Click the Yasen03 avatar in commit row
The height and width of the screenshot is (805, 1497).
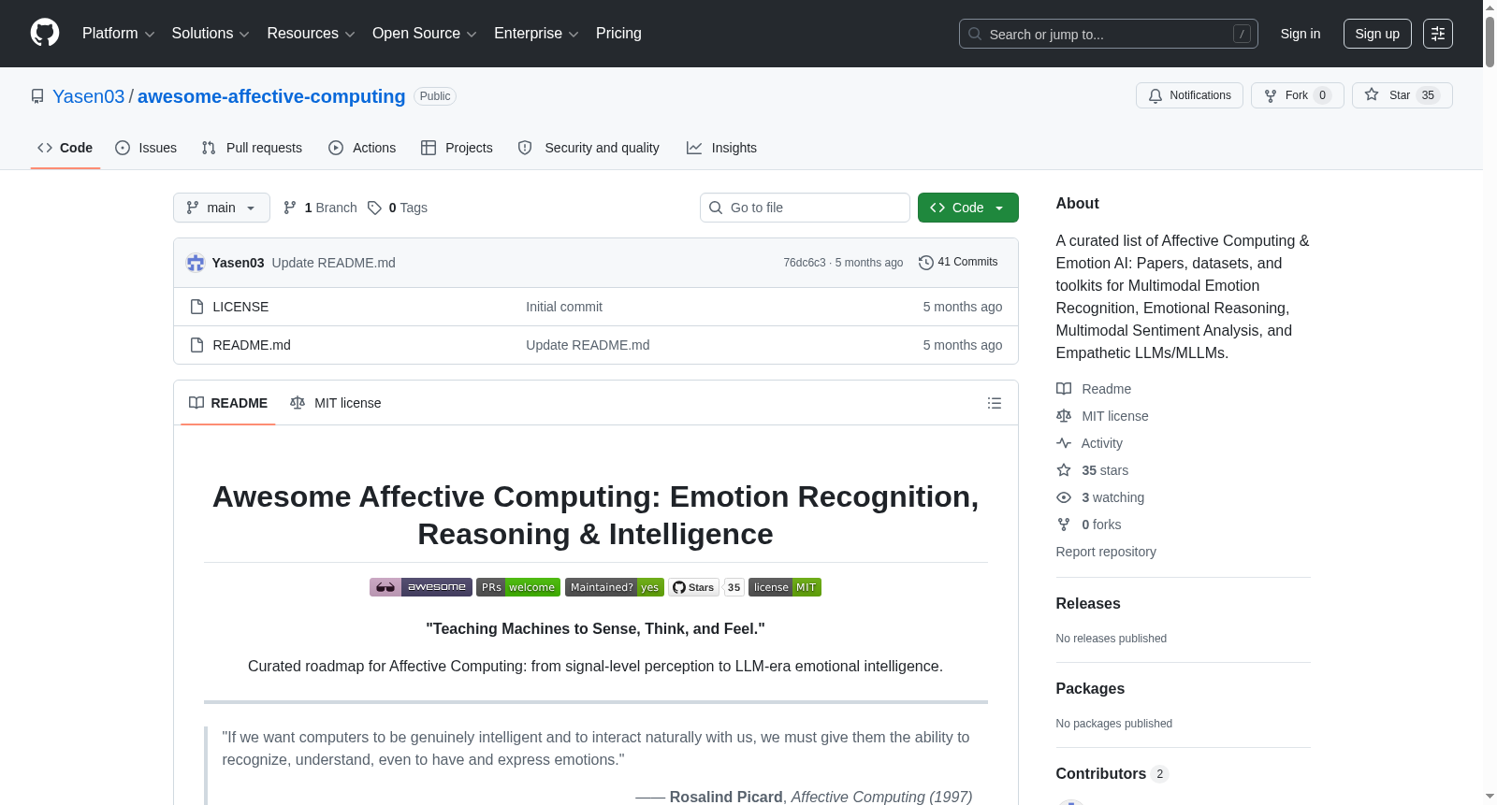[196, 263]
